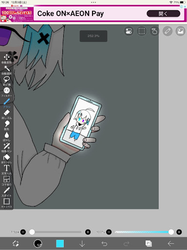This screenshot has width=187, height=250.
Task: Open the layers panel showing 21
Action: (149, 244)
